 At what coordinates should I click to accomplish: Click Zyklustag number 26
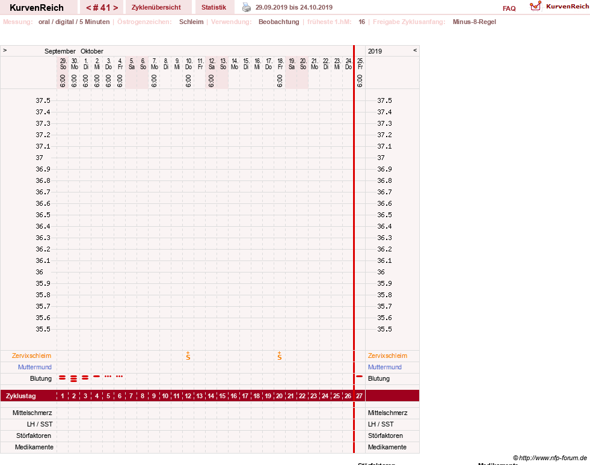pyautogui.click(x=348, y=396)
